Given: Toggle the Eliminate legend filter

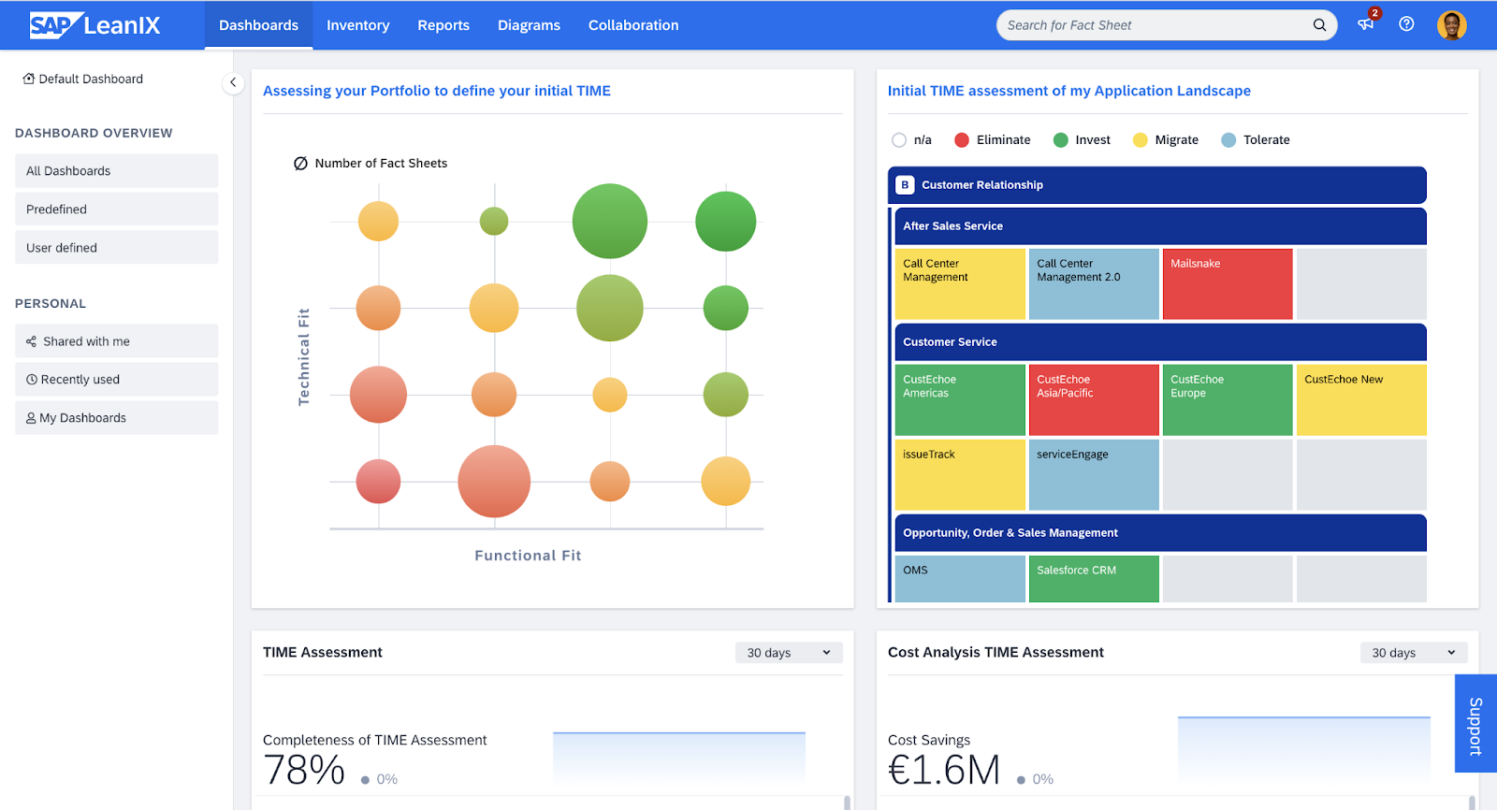Looking at the screenshot, I should coord(993,140).
